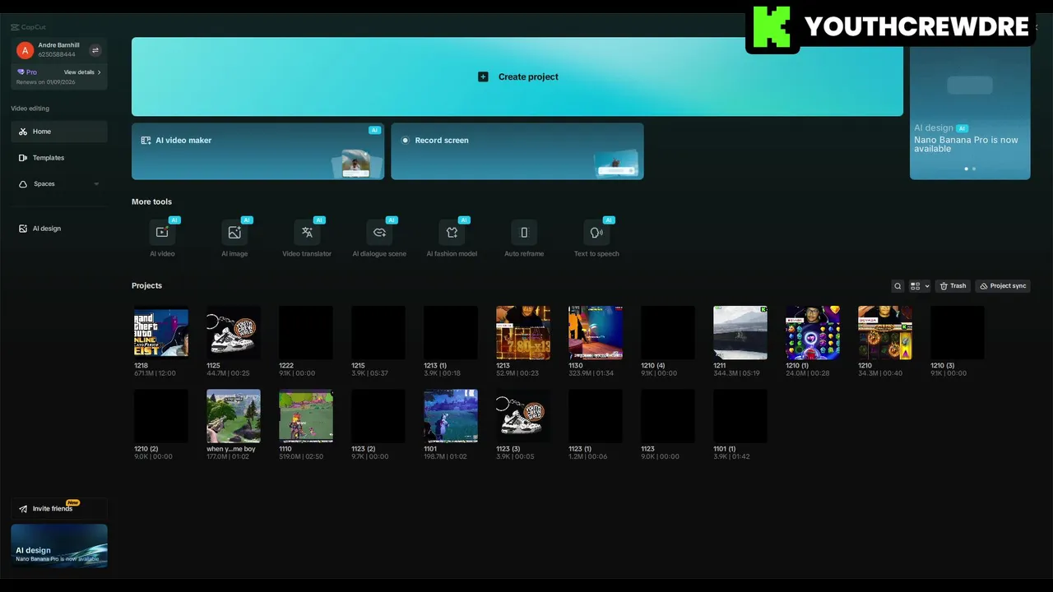Start Record screen

tap(517, 151)
